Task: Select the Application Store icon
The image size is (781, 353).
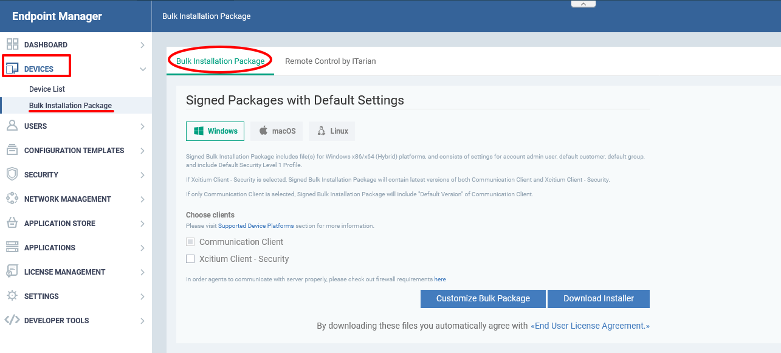Action: 11,223
